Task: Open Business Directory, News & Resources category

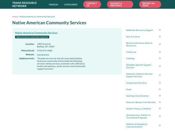Action: click(139, 44)
